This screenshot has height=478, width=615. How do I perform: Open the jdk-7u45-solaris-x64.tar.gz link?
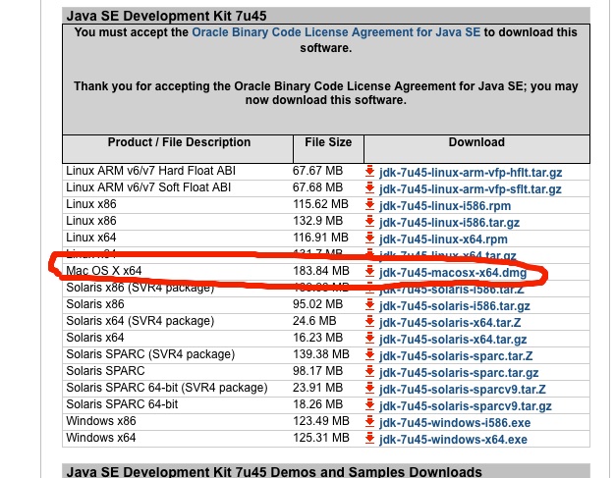coord(458,340)
